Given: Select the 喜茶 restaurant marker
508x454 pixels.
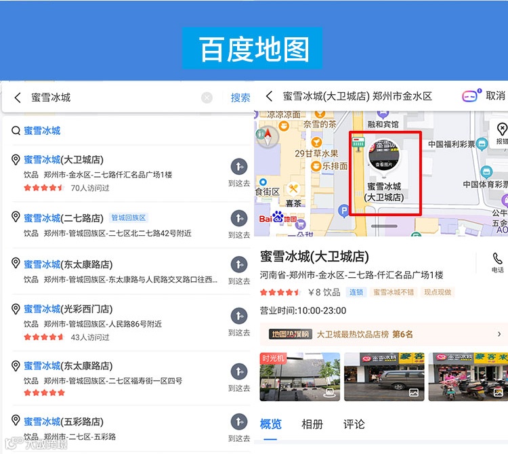Looking at the screenshot, I should click(x=293, y=194).
